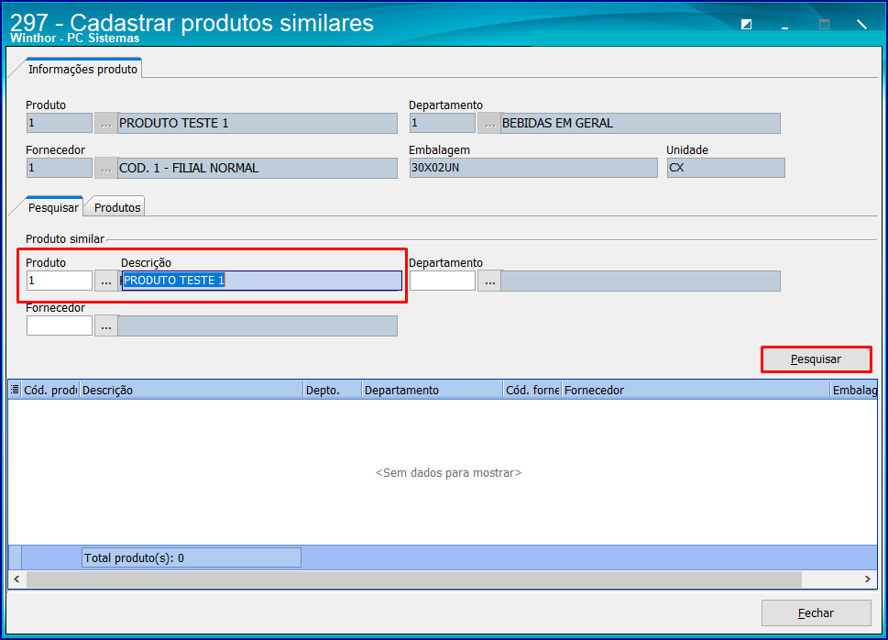Click the Descrição field with PRODUTO TESTE 1
Screen dimensions: 888x640
[x=262, y=281]
